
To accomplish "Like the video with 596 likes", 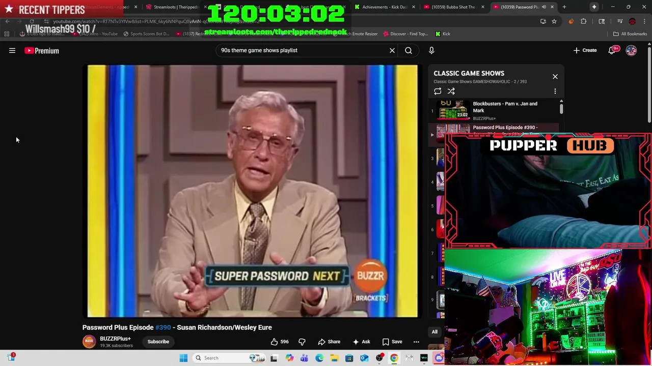I will (x=281, y=342).
